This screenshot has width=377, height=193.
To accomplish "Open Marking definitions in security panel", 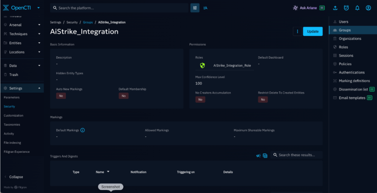I will (x=353, y=81).
